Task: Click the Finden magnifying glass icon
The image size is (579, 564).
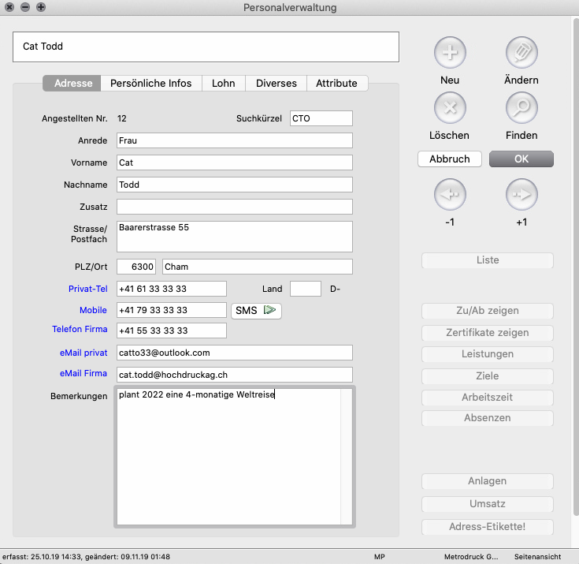Action: click(521, 107)
